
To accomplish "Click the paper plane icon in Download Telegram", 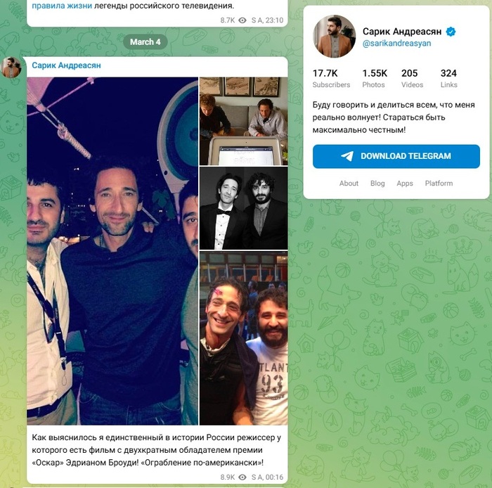I will point(347,156).
